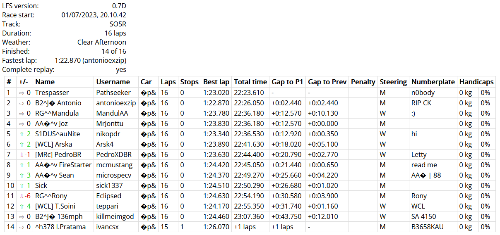Click the green up arrow for [WCL] T.Soini
Viewport: 500px width, 235px height.
(x=21, y=206)
